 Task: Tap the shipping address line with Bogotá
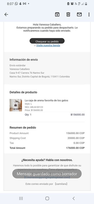pyautogui.click(x=39, y=77)
